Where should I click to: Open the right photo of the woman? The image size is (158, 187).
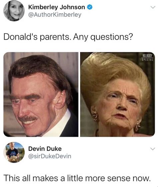[117, 94]
